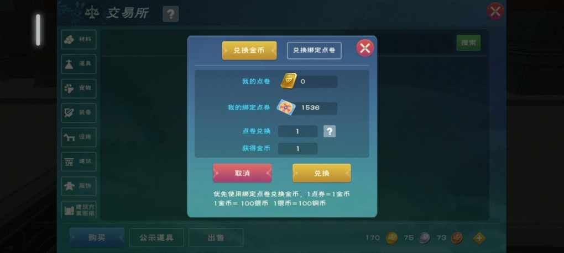Select the 道具 items category
The image size is (564, 253).
[x=79, y=64]
